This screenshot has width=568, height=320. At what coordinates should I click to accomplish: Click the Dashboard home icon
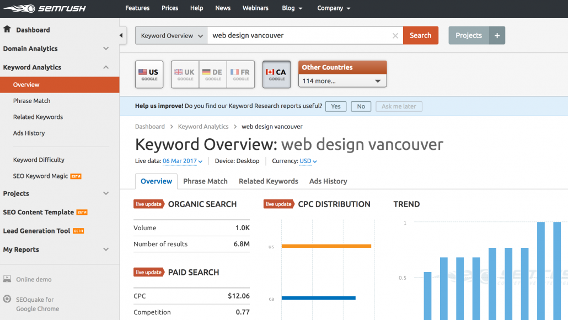pyautogui.click(x=7, y=29)
